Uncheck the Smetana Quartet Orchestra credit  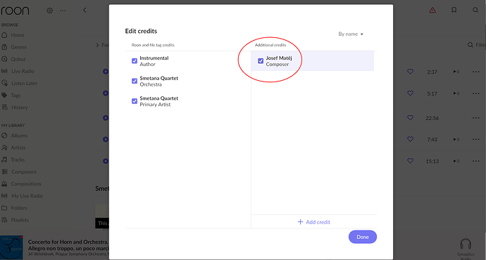tap(135, 81)
